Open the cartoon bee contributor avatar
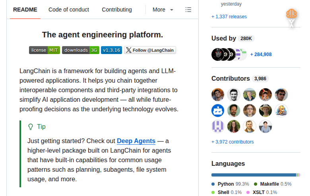 click(281, 111)
